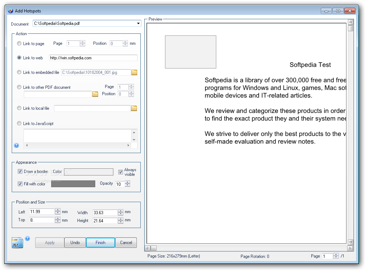Open the Document path dropdown
366x271 pixels.
[x=139, y=23]
